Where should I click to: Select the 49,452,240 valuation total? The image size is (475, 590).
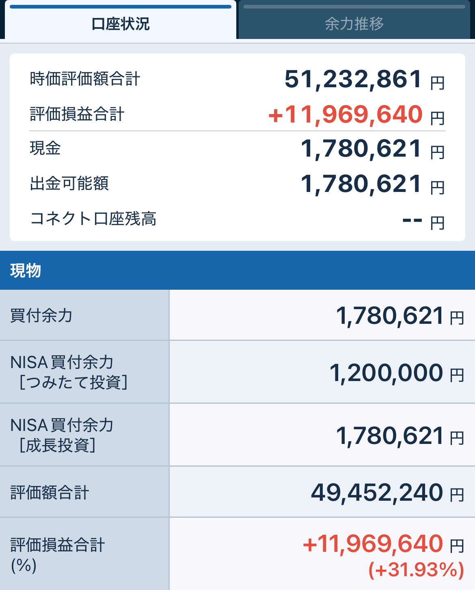pos(377,493)
